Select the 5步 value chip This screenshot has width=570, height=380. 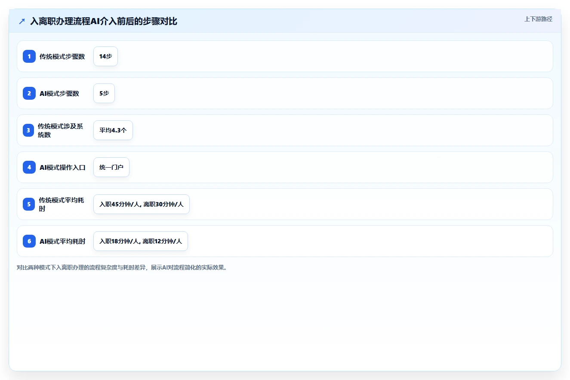(104, 93)
